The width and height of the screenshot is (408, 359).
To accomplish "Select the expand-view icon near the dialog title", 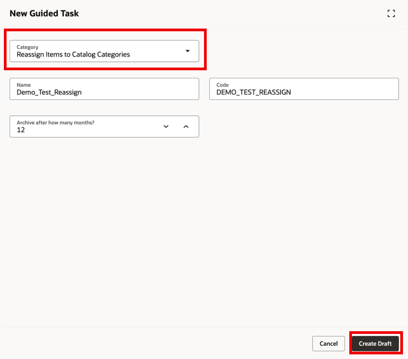I will point(391,13).
